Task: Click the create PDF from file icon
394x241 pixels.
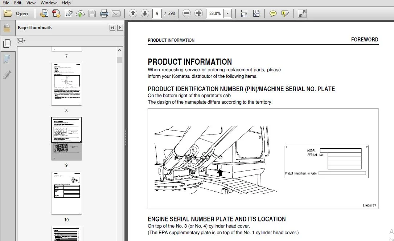Action: (x=44, y=13)
